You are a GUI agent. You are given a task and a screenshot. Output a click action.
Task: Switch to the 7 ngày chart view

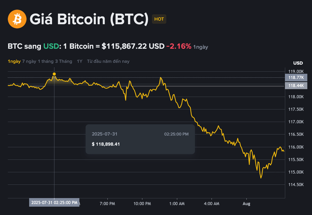pos(29,61)
